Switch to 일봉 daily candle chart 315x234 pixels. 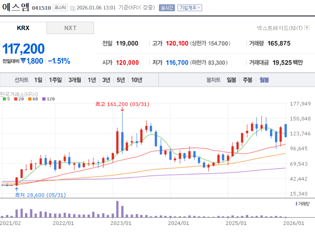point(232,80)
